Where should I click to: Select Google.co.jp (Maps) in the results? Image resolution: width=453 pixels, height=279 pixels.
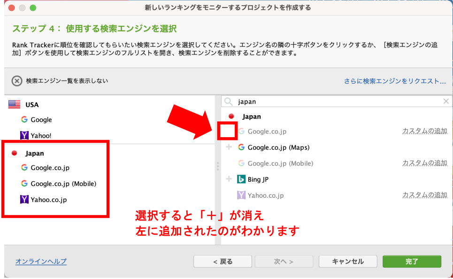(x=278, y=147)
